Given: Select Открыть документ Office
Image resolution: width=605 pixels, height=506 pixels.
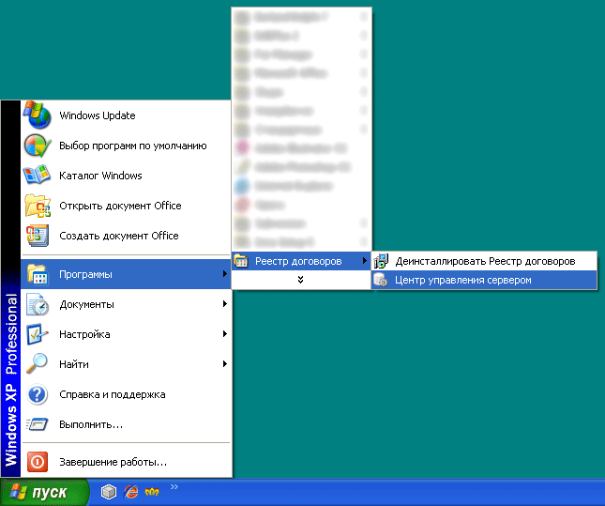Looking at the screenshot, I should 127,206.
